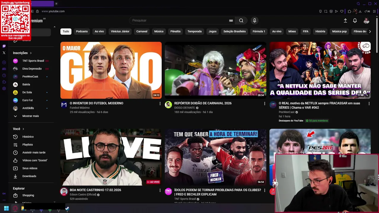Open Twitch in the Opera GX sidebar

coord(4,46)
